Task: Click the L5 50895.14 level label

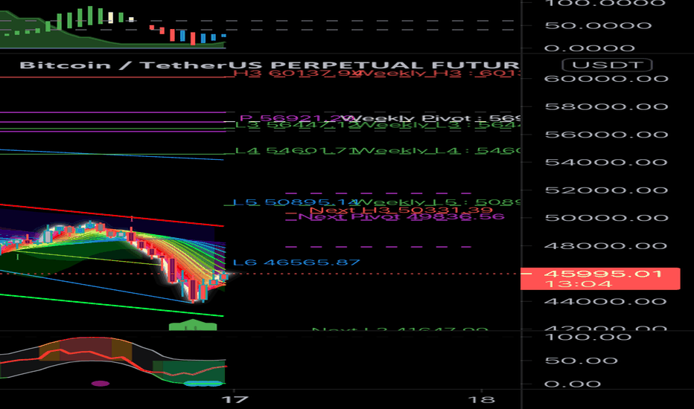Action: (x=296, y=202)
